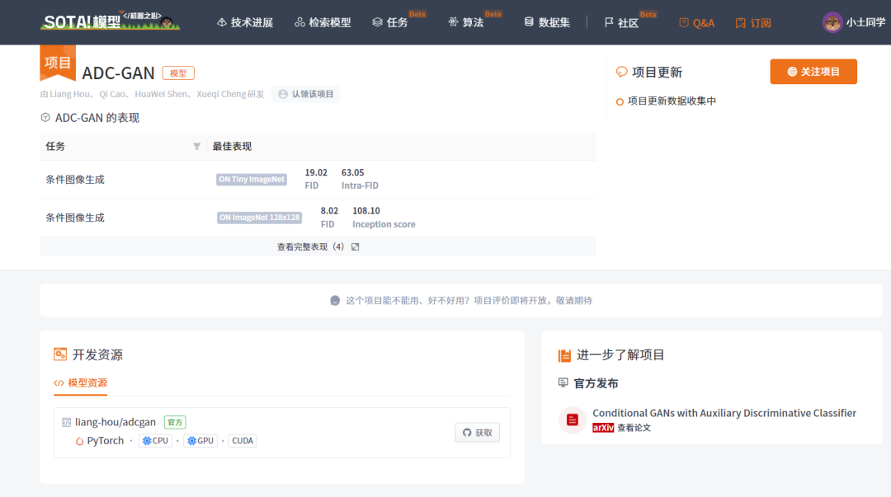Open the 订阅 page
Screen dimensions: 891x497
click(753, 23)
